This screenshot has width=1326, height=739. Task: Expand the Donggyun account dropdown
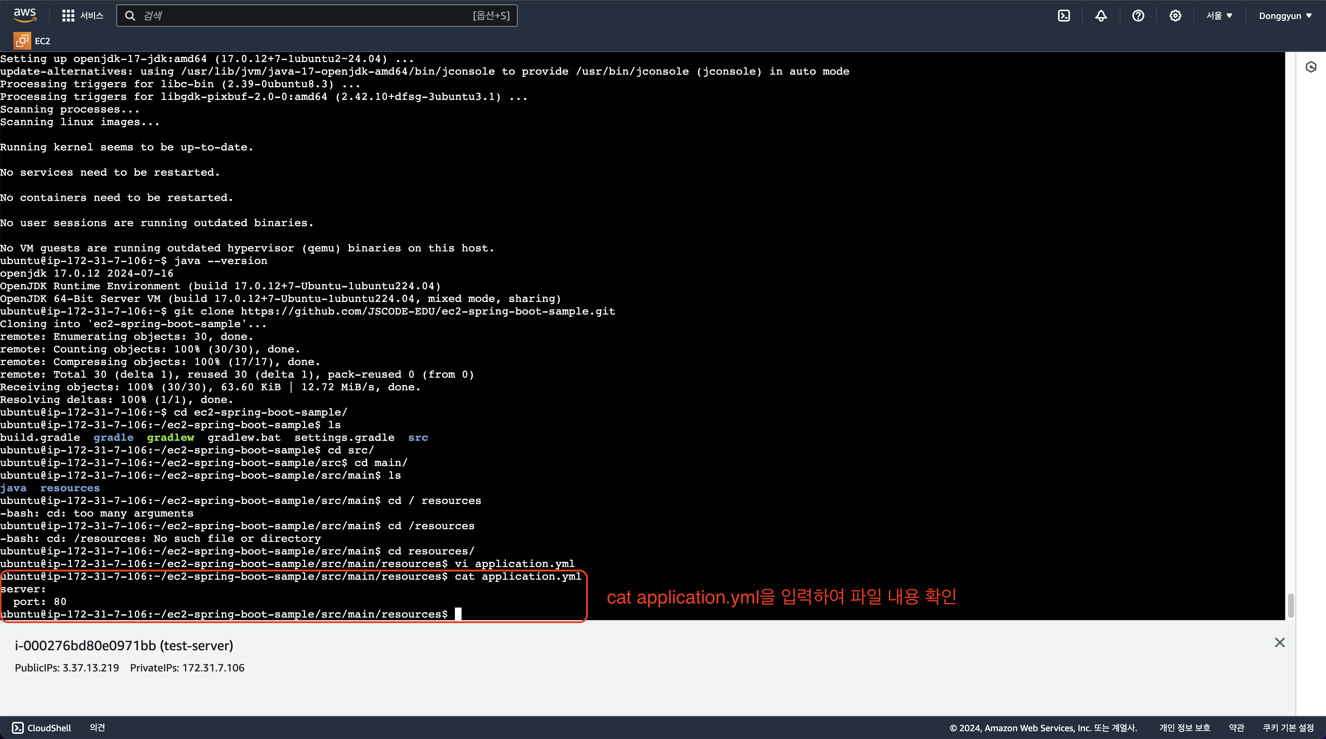coord(1285,16)
